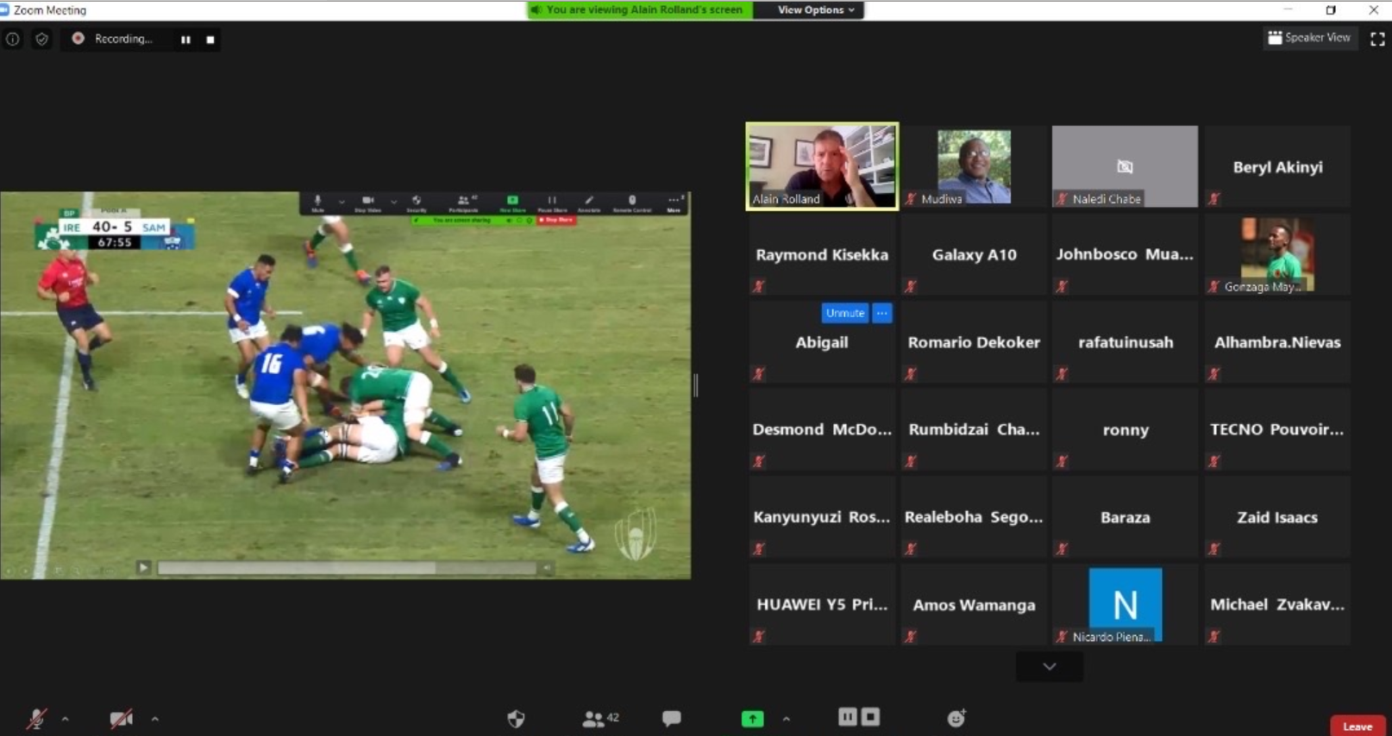Stop recording beside the Recording label
Image resolution: width=1392 pixels, height=736 pixels.
pyautogui.click(x=210, y=40)
